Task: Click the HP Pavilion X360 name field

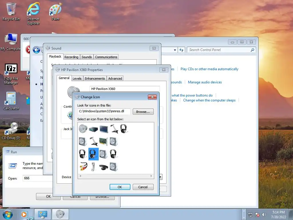Action: pyautogui.click(x=125, y=89)
